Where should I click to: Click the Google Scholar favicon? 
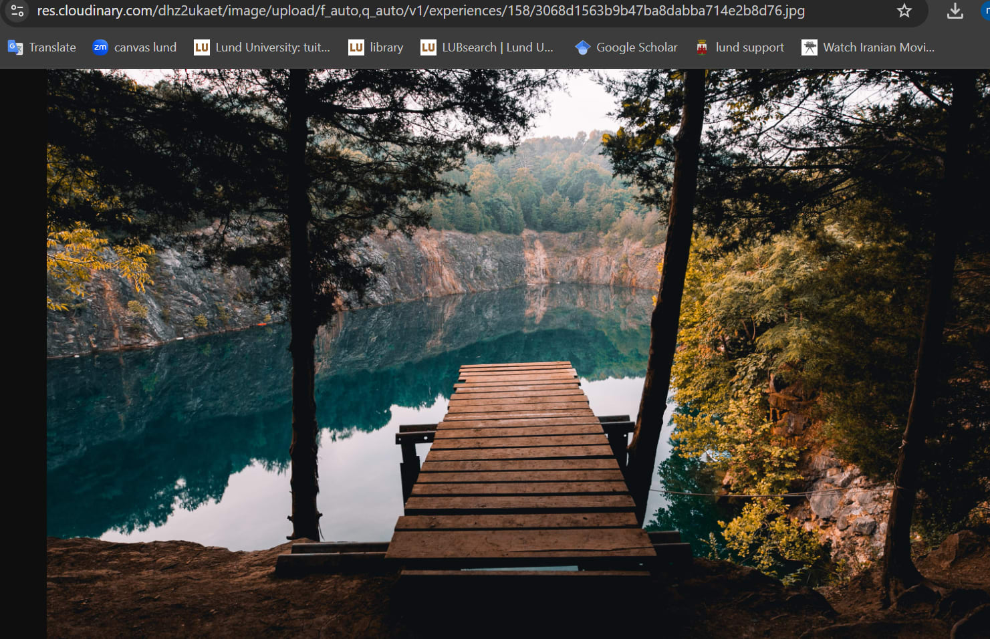click(x=583, y=47)
